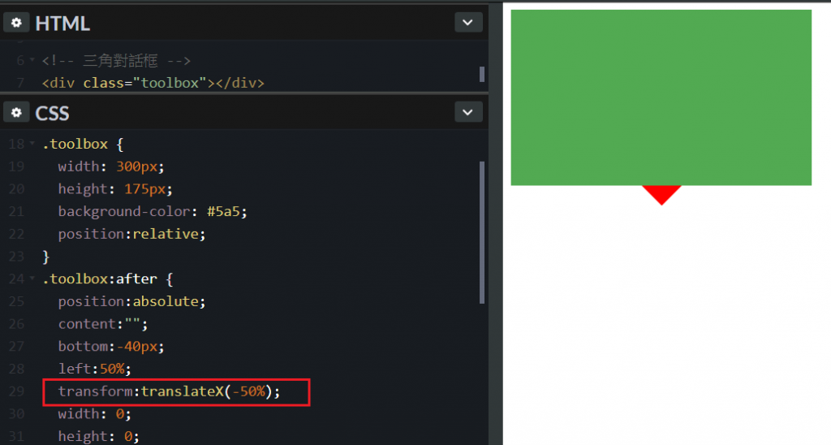Open HTML panel settings gear
The image size is (831, 445).
point(16,22)
